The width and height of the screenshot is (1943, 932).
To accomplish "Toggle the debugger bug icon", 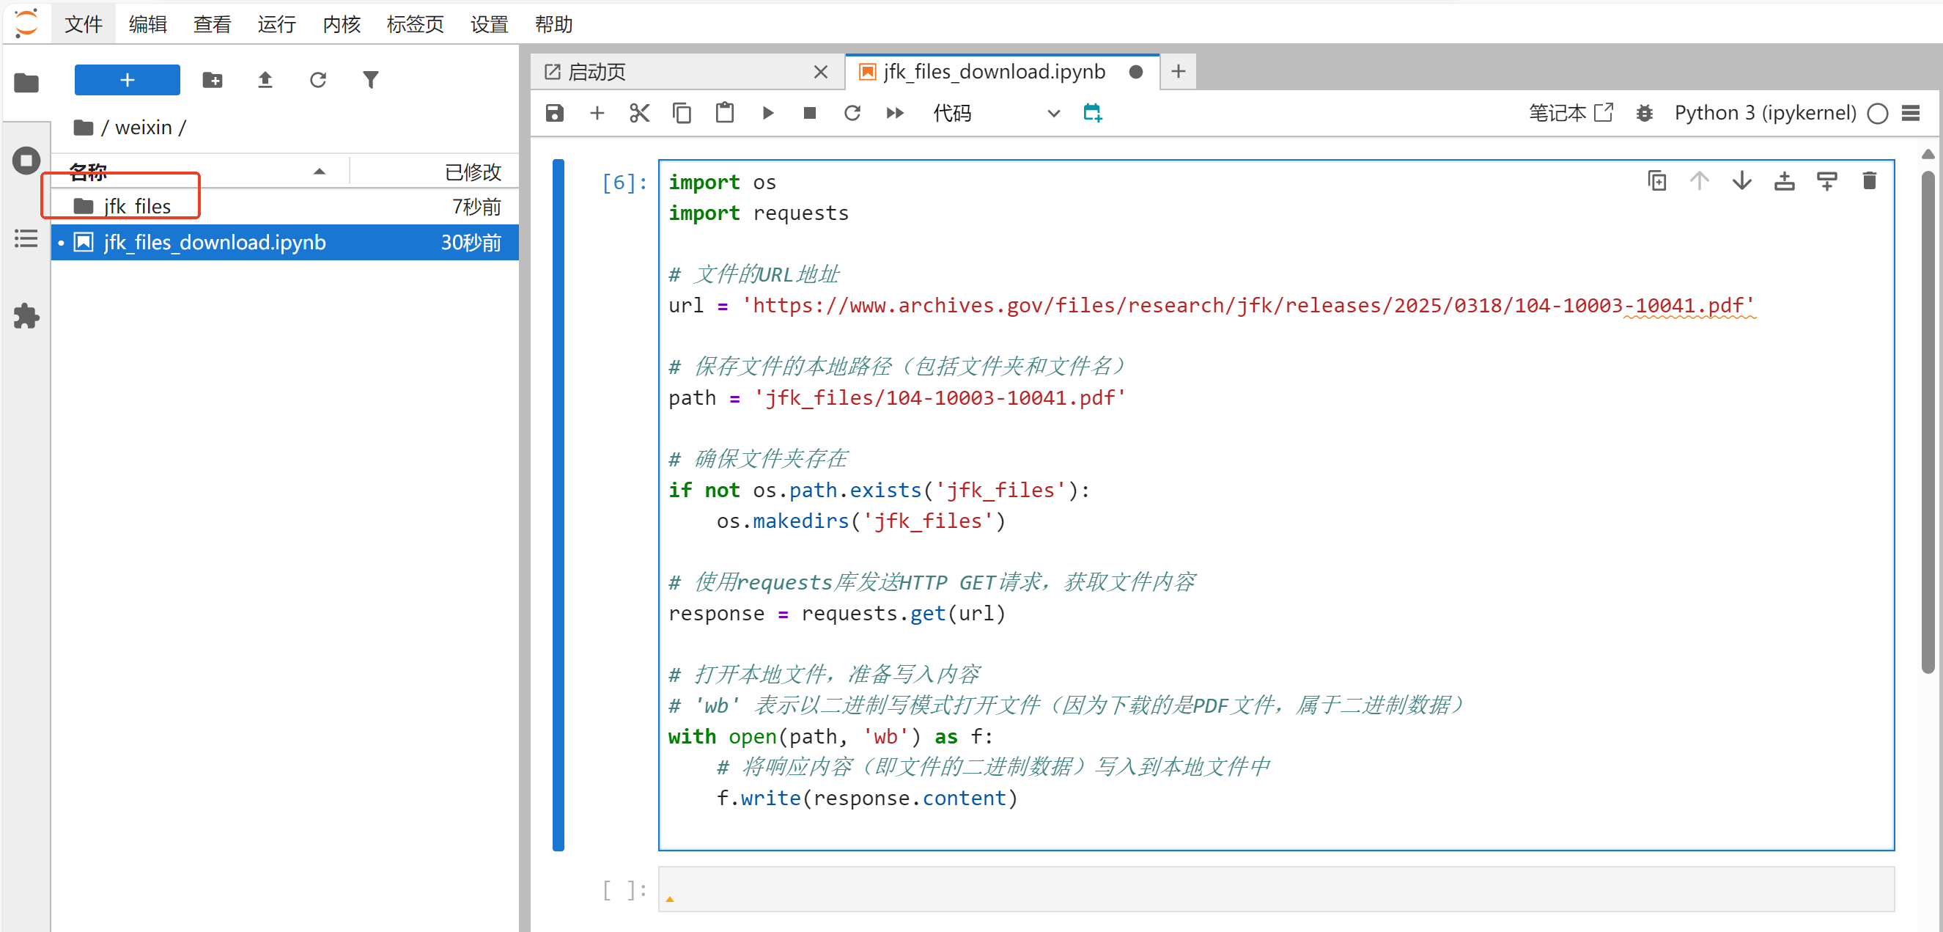I will pyautogui.click(x=1644, y=113).
